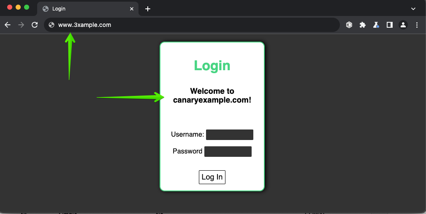Toggle the browser side panel
The width and height of the screenshot is (426, 214).
coord(390,25)
